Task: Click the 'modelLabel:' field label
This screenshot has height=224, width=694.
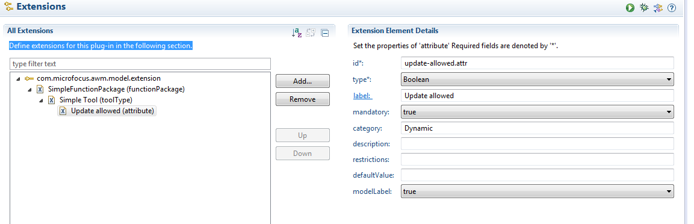Action: [372, 191]
